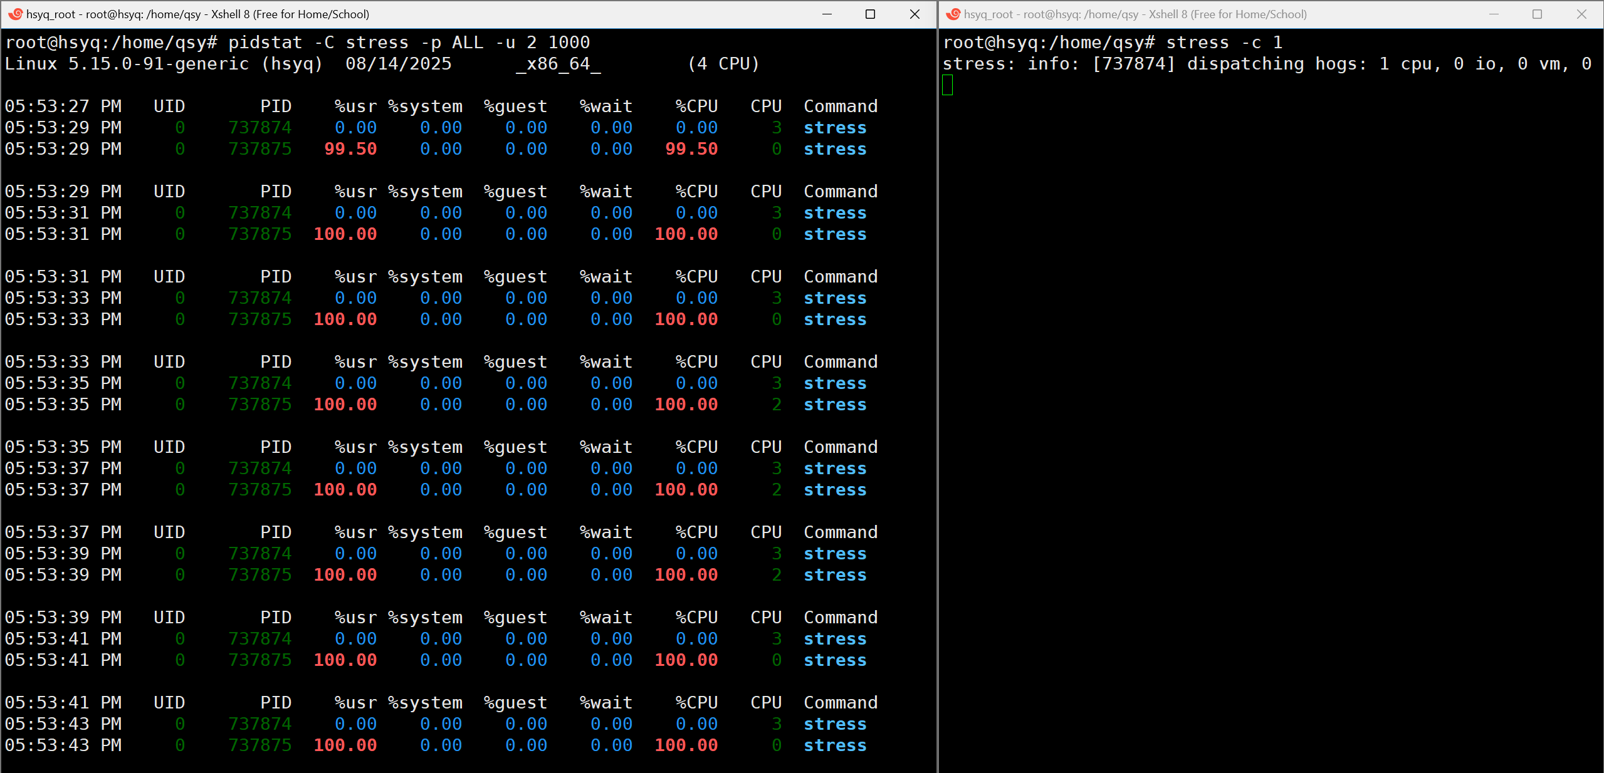Click the 05:53:43 PM timestamp of PID 737874

click(x=63, y=724)
